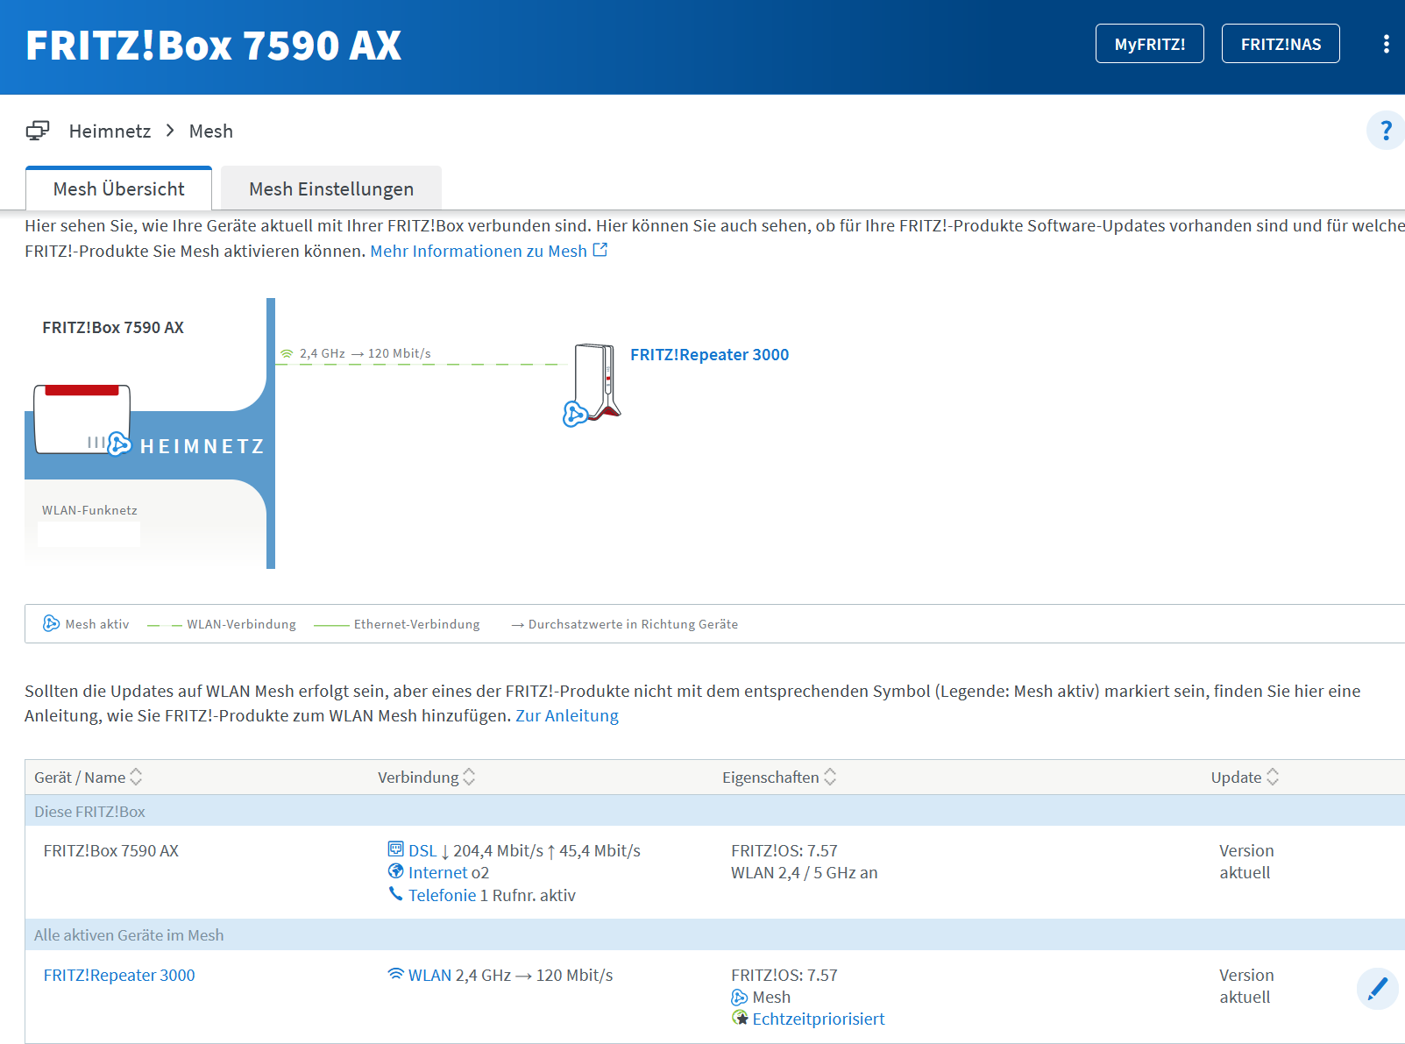Image resolution: width=1405 pixels, height=1044 pixels.
Task: Click the Ethernet-Verbindung legend entry
Action: point(397,624)
